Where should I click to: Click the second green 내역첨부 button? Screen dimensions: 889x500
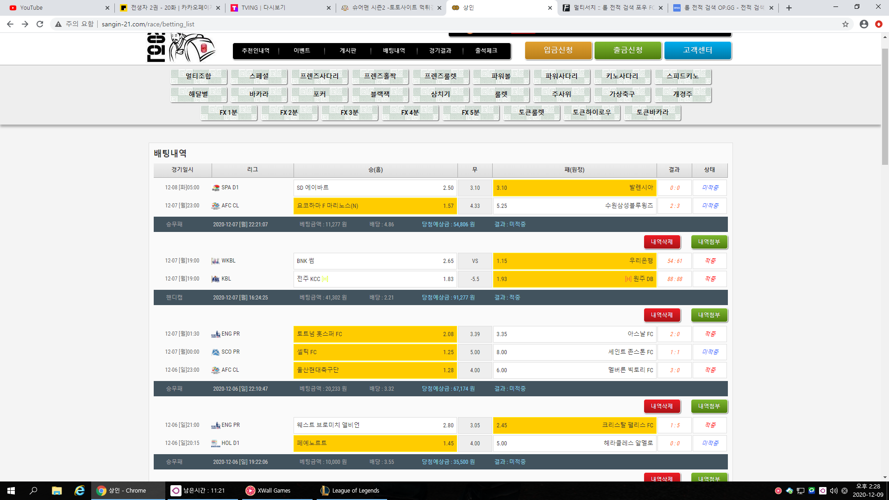click(709, 315)
